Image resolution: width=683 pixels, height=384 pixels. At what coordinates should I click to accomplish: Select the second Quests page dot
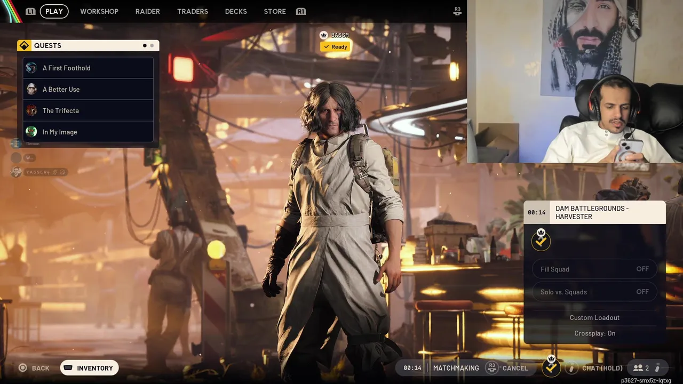[152, 45]
